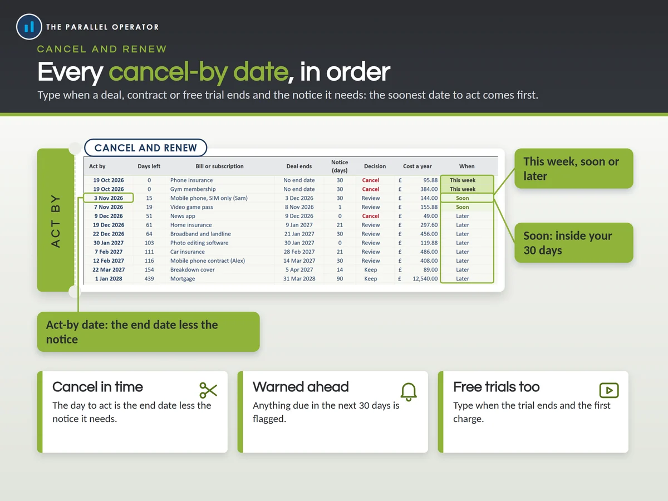Click the '12 Feb 2027' act-by date
Viewport: 668px width, 501px height.
(109, 261)
